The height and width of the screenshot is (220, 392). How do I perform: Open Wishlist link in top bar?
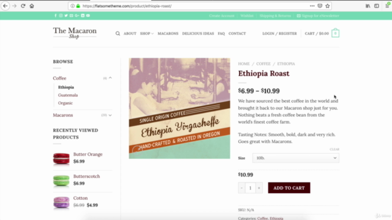pos(247,16)
